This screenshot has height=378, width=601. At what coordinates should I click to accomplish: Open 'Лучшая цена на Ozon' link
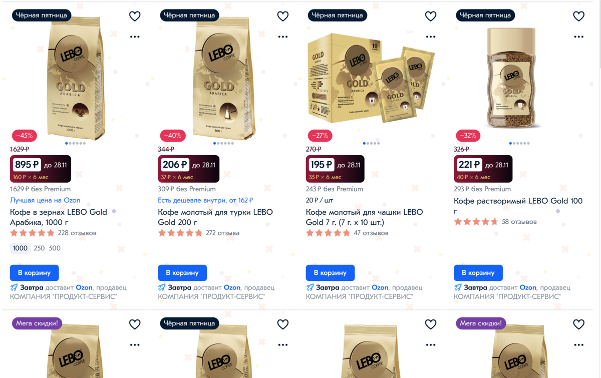point(45,200)
